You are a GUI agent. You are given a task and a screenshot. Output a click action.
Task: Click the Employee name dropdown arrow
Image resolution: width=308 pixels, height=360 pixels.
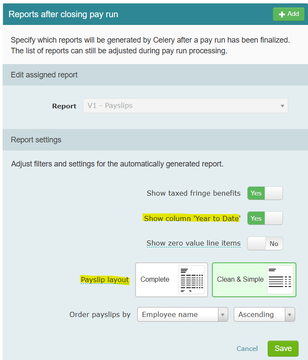pyautogui.click(x=223, y=314)
